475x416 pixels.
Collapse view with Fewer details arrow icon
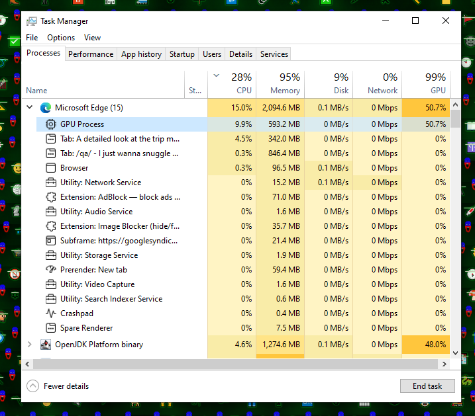[32, 386]
